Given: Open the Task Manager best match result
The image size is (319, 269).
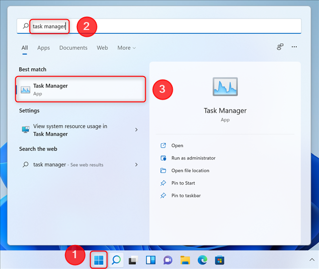Looking at the screenshot, I should click(81, 89).
